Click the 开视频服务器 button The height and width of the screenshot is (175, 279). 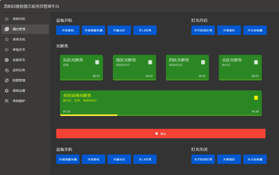click(x=93, y=30)
